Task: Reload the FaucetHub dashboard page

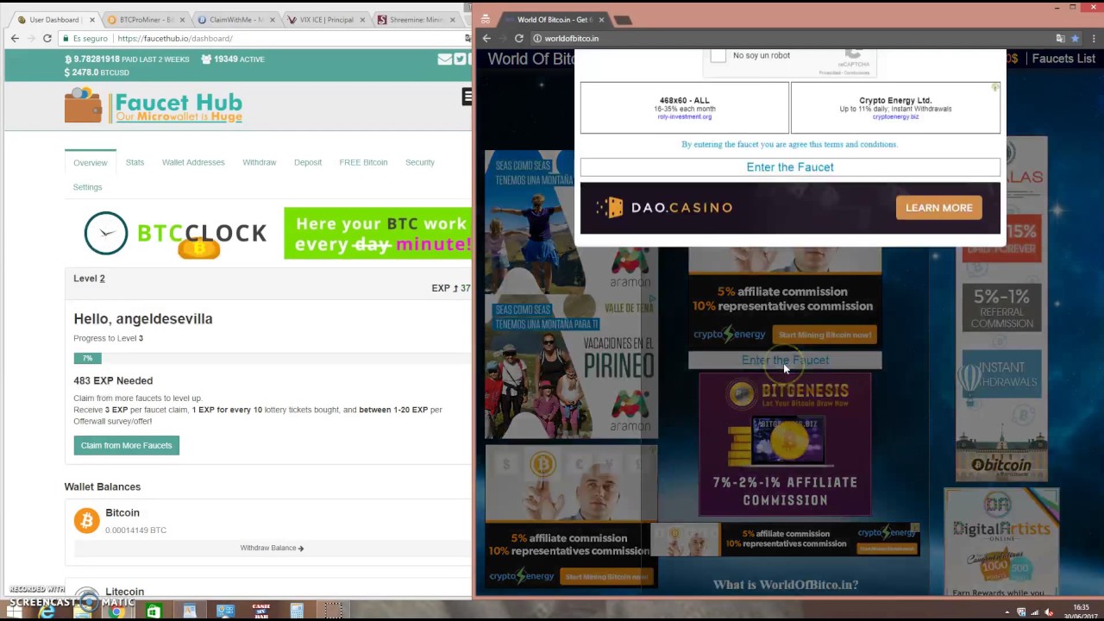Action: pos(47,38)
